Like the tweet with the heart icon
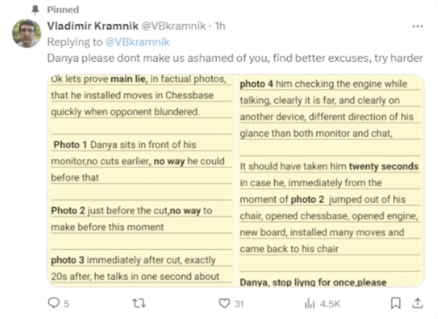The image size is (440, 319). (x=224, y=303)
